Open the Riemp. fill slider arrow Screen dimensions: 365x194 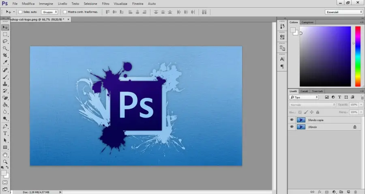point(361,112)
